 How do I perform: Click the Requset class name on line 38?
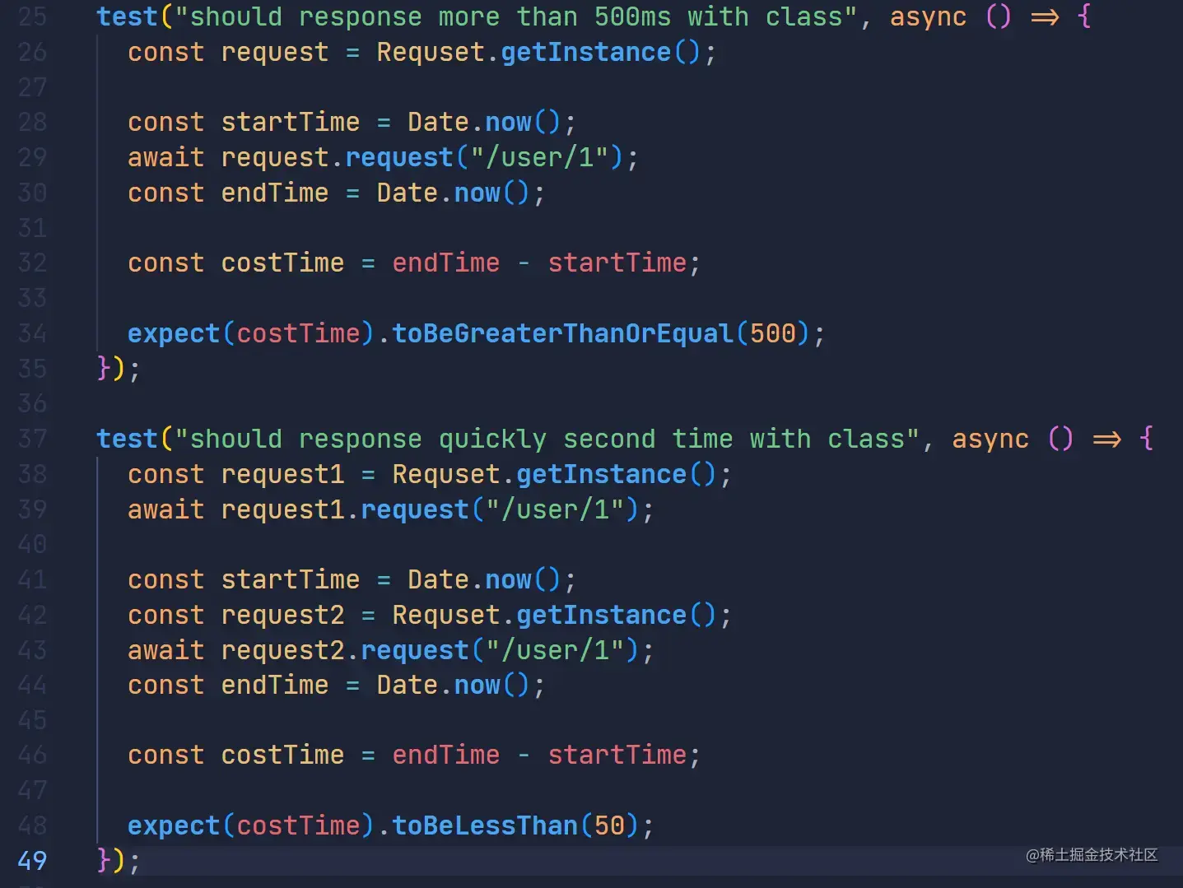(x=445, y=474)
